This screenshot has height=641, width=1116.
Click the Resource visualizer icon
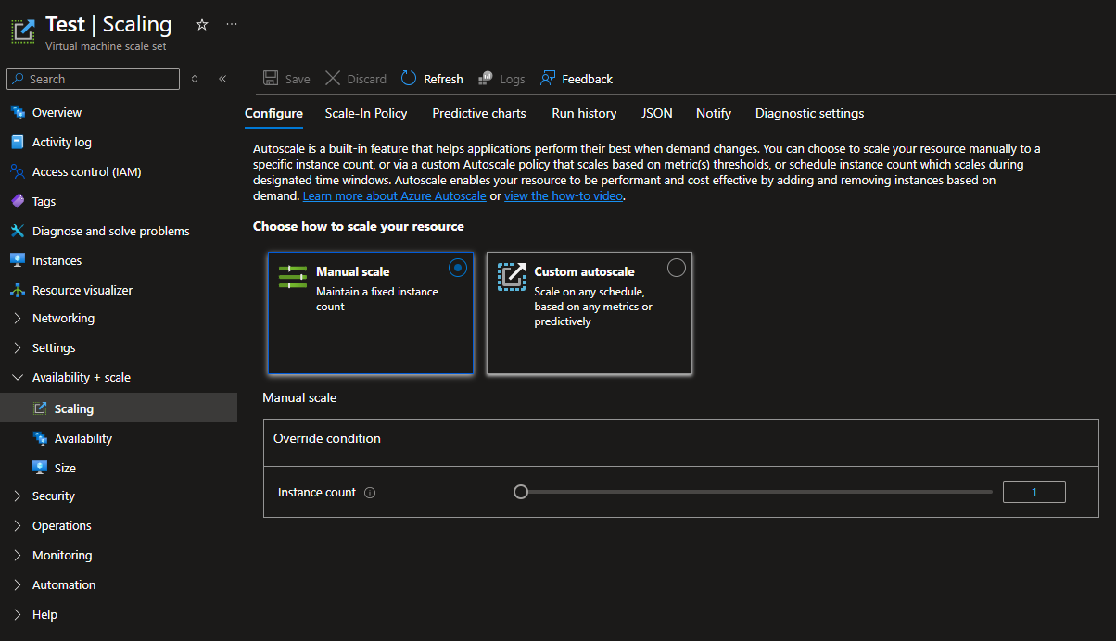[x=17, y=290]
